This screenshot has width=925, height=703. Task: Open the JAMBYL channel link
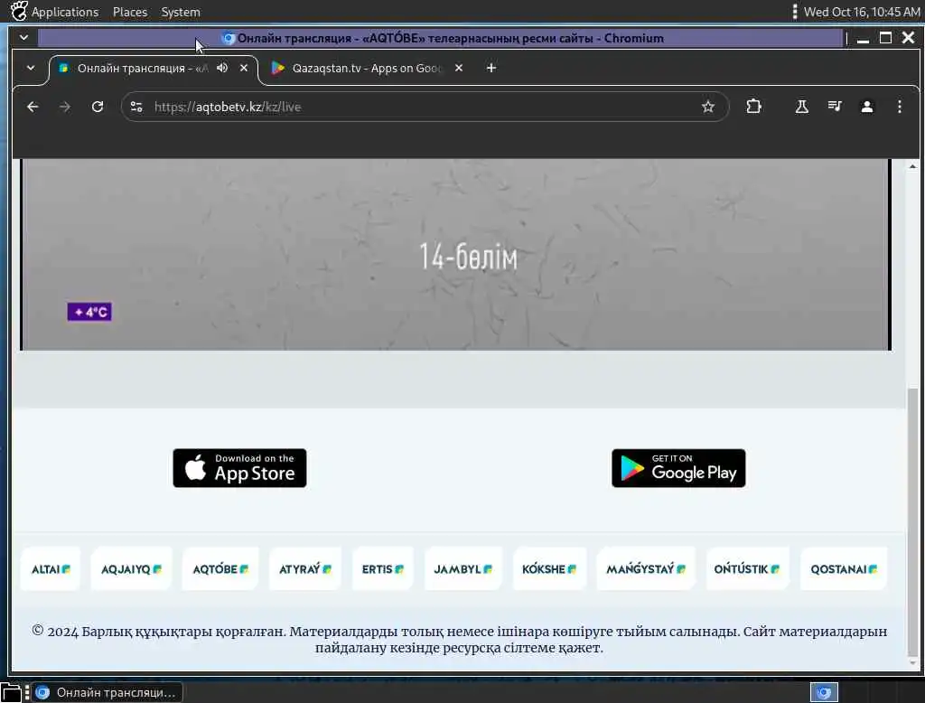[463, 569]
